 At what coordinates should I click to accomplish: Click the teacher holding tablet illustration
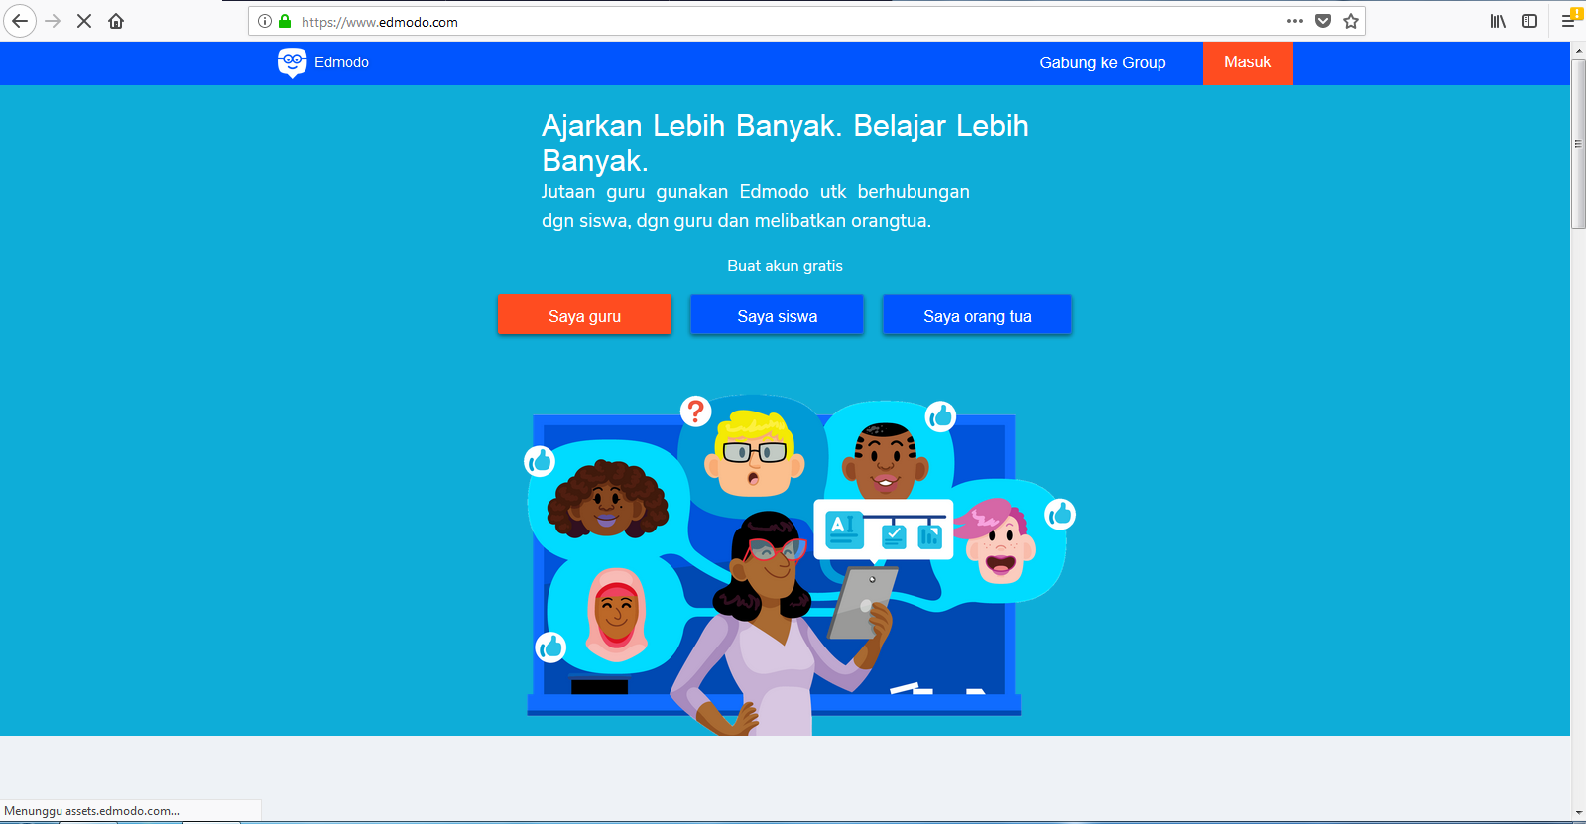point(784,623)
